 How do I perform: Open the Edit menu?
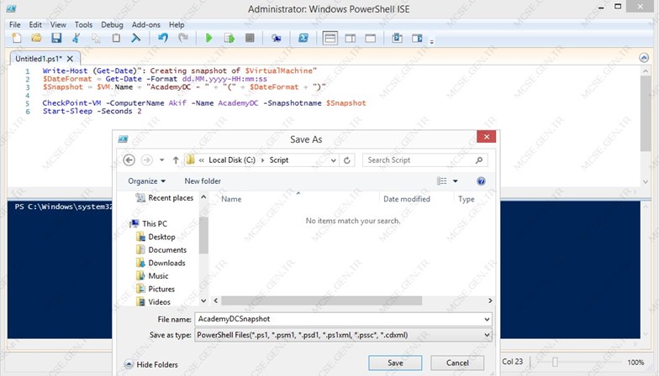[x=35, y=25]
